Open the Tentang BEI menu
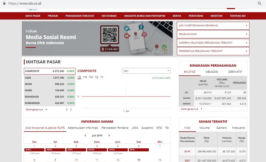 [238, 16]
